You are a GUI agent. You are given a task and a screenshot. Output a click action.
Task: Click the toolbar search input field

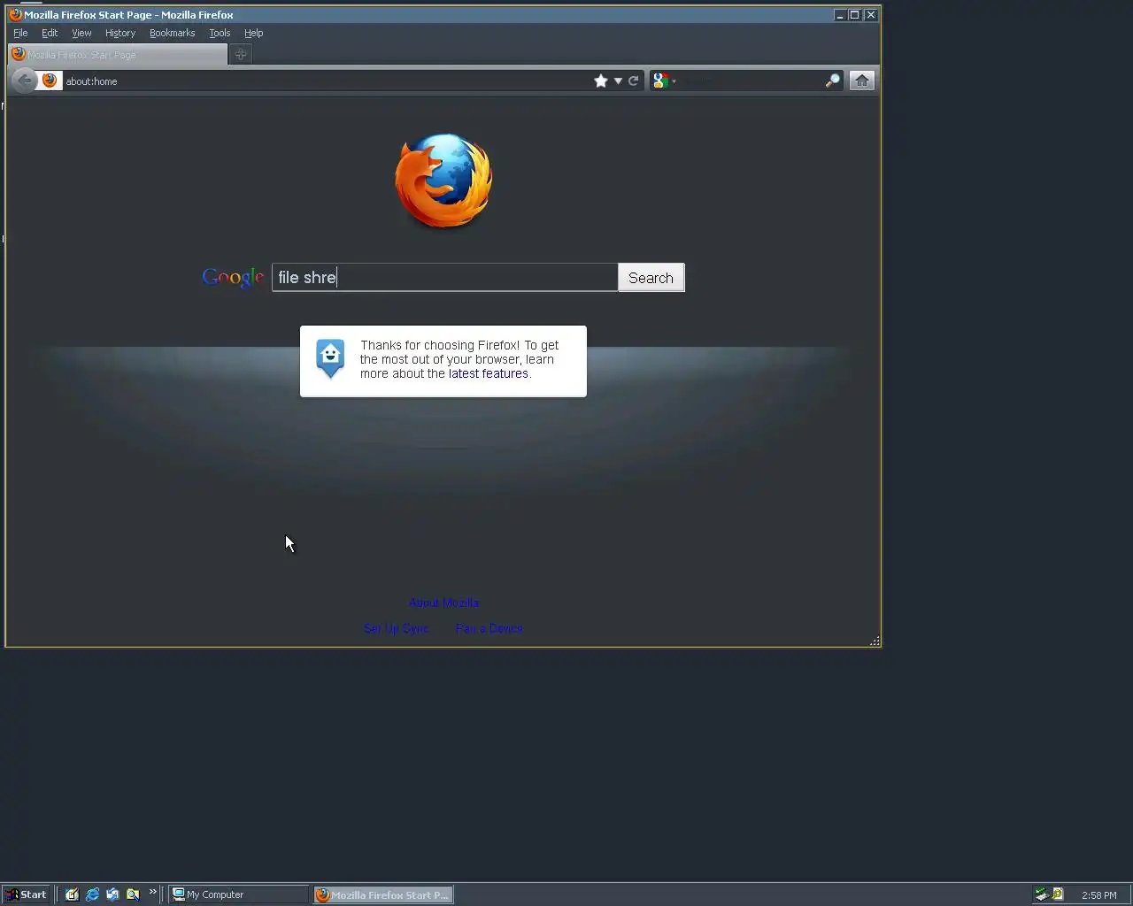click(x=751, y=81)
